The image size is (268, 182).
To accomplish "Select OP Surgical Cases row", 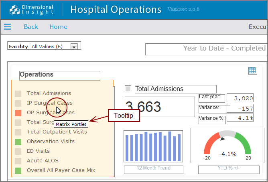I will 51,113.
